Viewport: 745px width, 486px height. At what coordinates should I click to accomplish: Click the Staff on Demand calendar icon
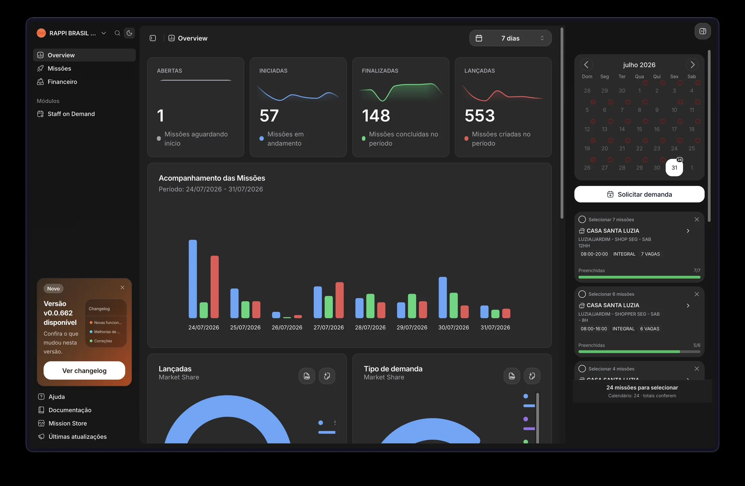point(40,114)
